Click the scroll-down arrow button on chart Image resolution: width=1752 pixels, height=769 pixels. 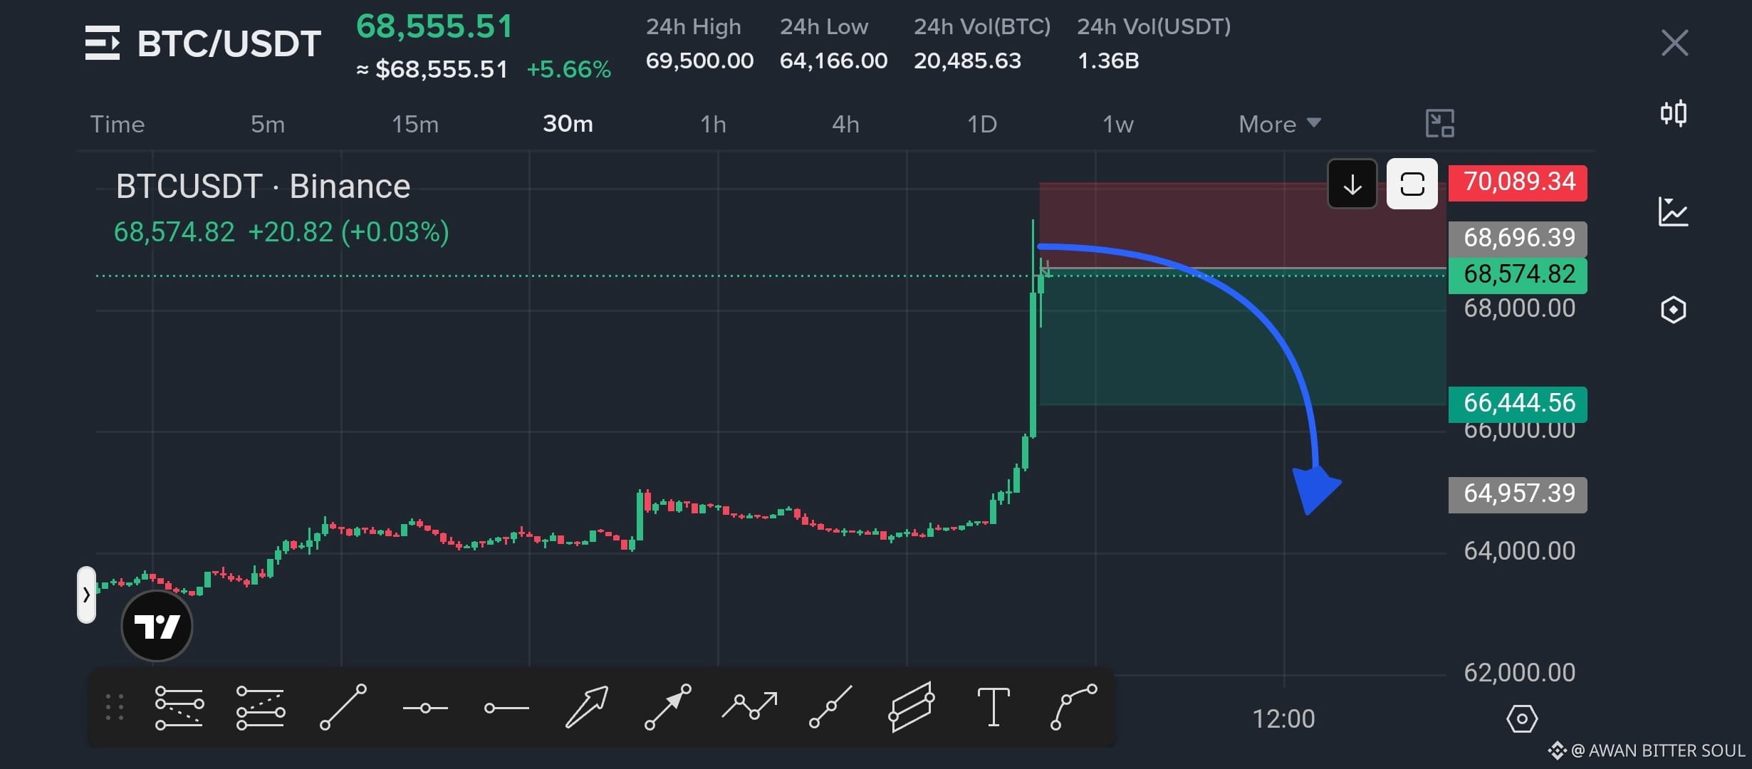coord(1352,184)
